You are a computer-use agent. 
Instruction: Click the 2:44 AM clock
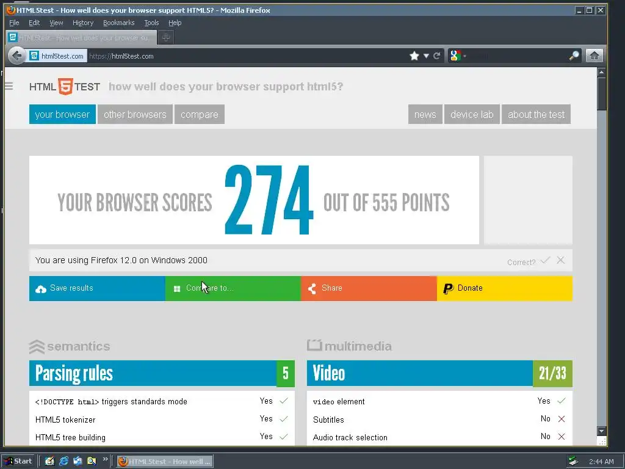(x=601, y=462)
